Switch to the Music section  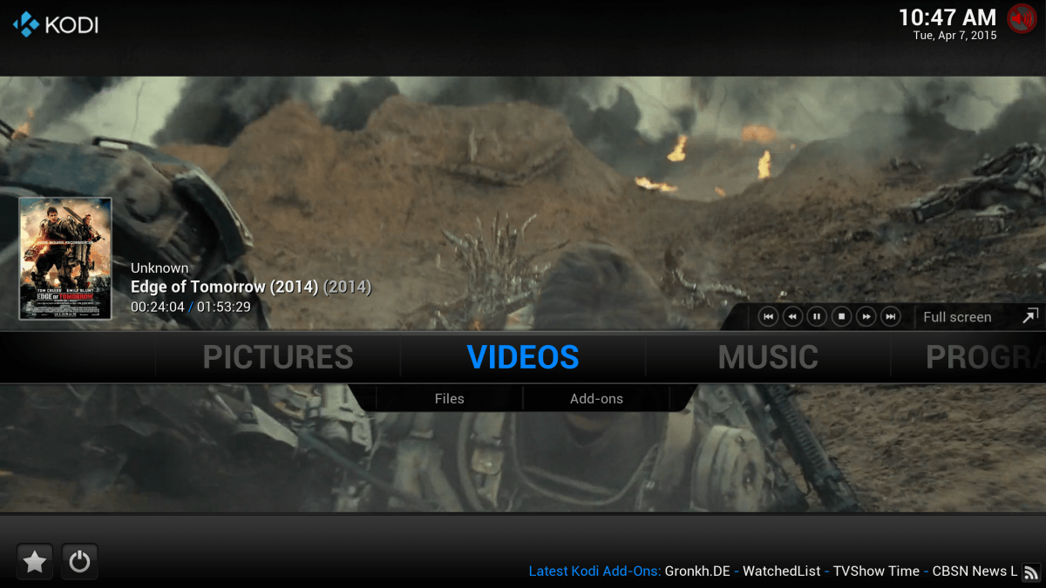click(x=768, y=357)
